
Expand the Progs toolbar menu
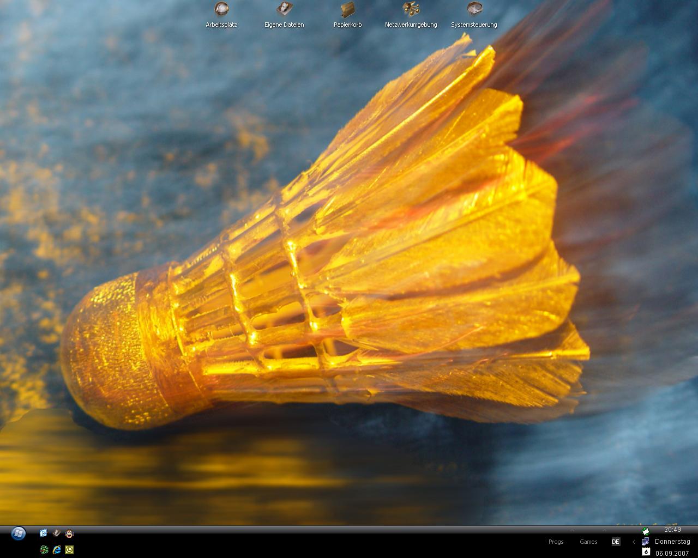tap(556, 542)
